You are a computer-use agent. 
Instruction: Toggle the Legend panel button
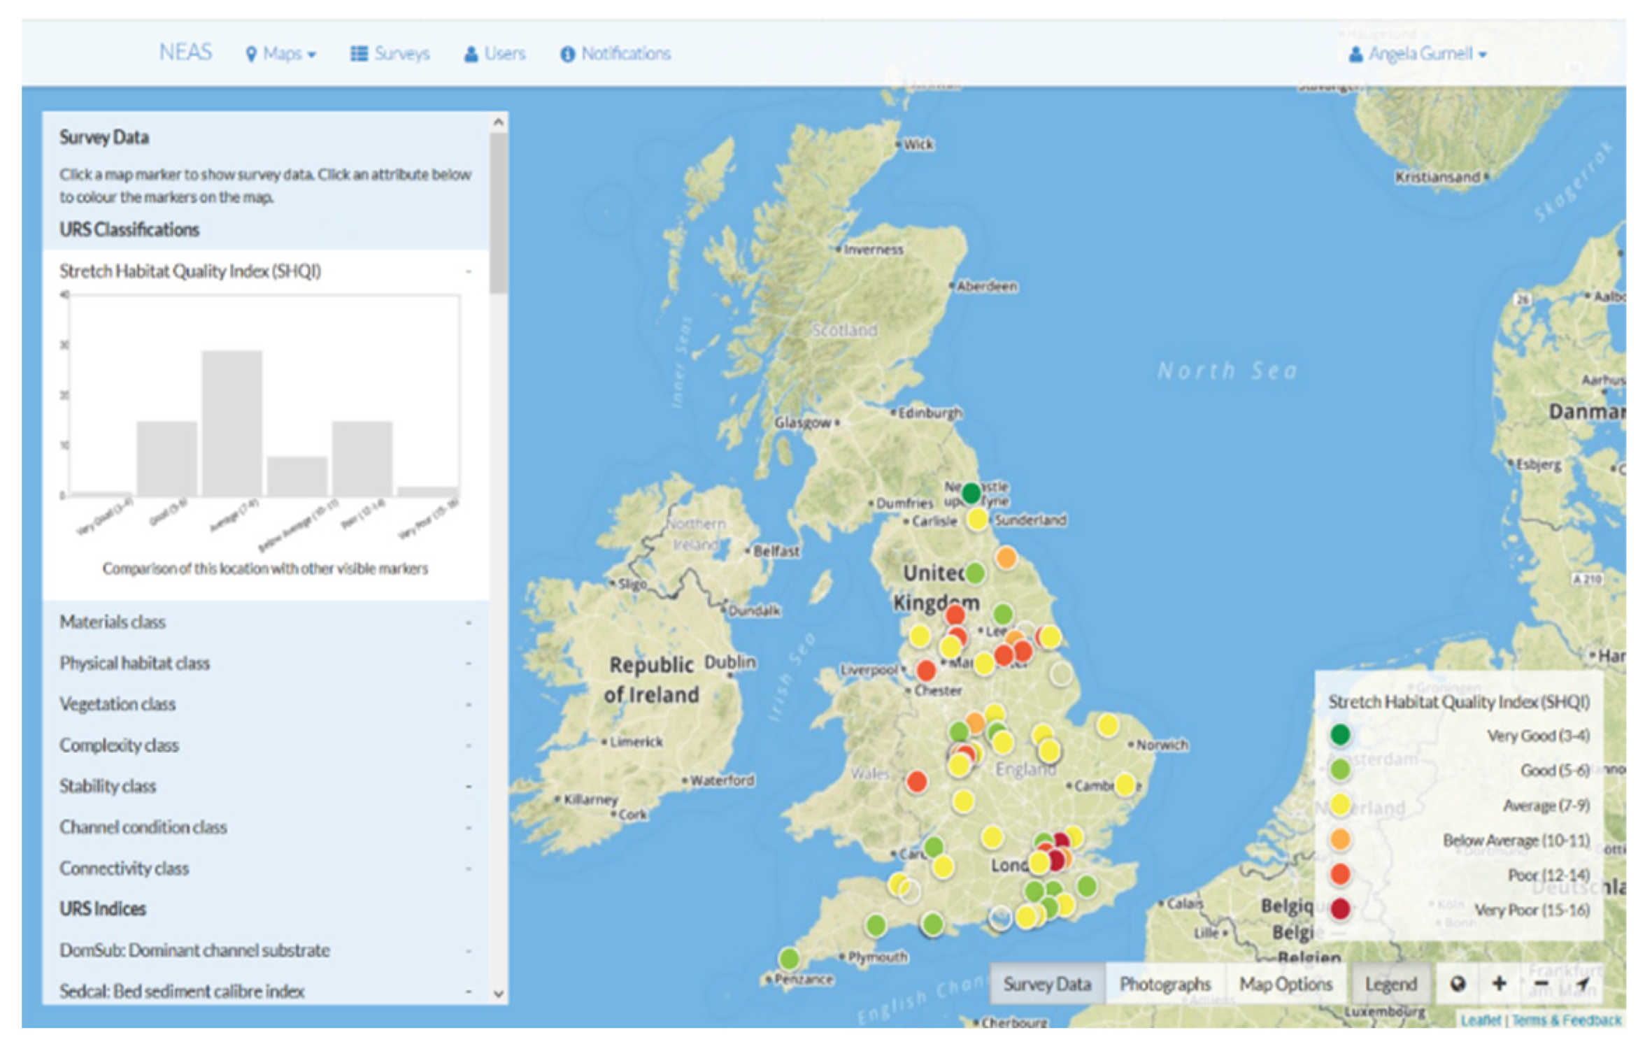pos(1390,984)
